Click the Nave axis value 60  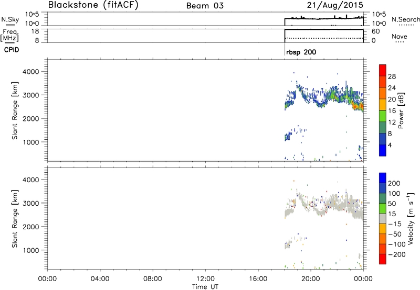(375, 31)
